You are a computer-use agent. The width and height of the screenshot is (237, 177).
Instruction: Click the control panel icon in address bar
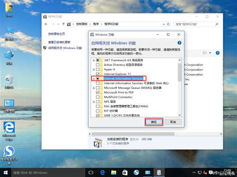click(69, 24)
